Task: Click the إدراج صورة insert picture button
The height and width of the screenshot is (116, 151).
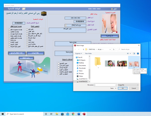Action: coord(110,36)
